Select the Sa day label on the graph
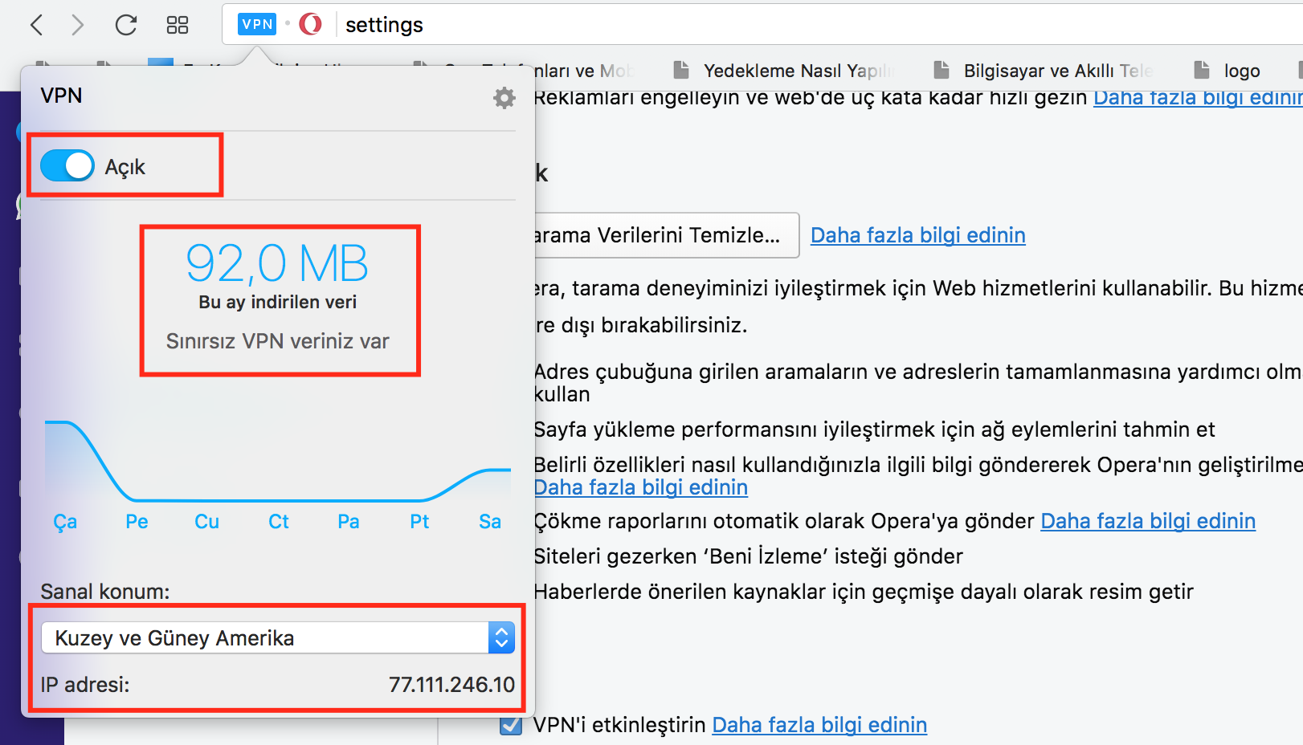1303x745 pixels. point(490,522)
